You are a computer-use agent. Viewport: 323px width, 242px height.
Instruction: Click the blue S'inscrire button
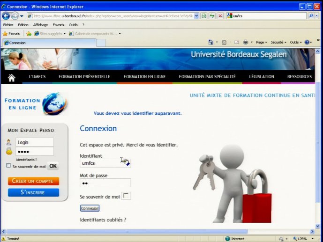pyautogui.click(x=33, y=192)
